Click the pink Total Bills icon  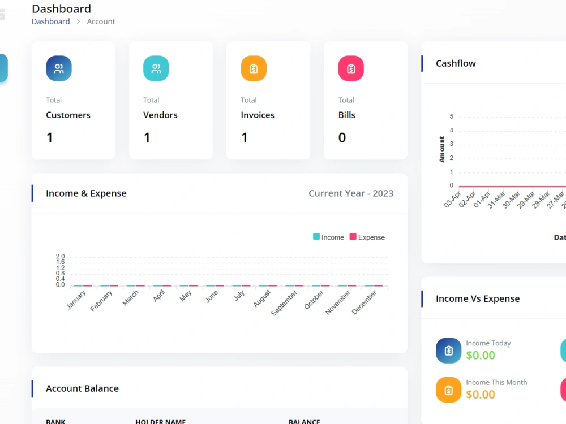(x=351, y=68)
